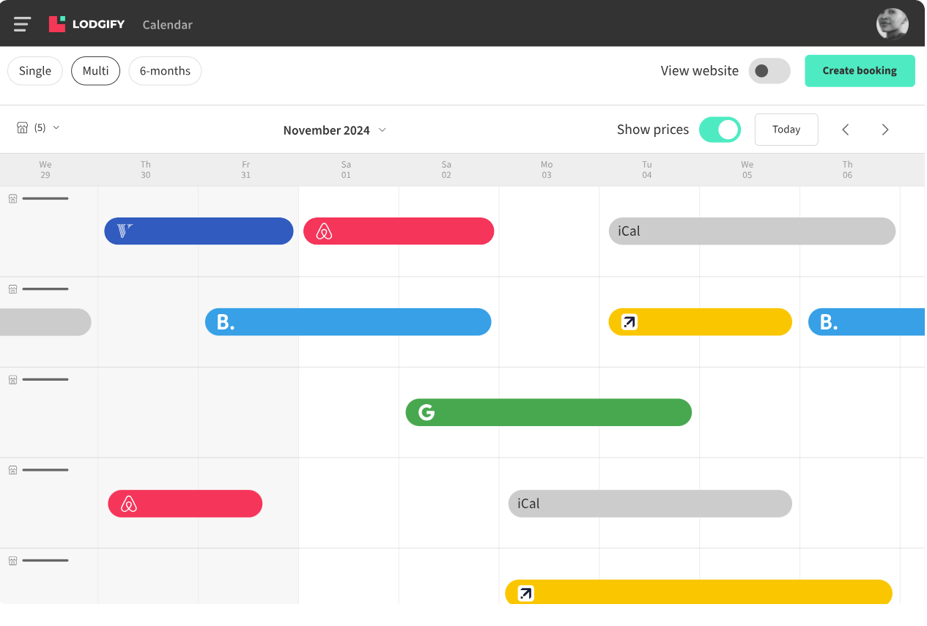Enable the View website toggle
The width and height of the screenshot is (927, 626).
click(769, 70)
